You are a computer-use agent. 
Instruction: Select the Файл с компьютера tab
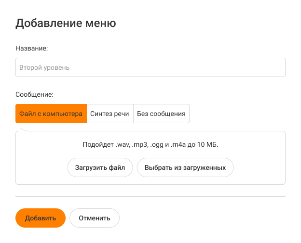[x=51, y=114]
